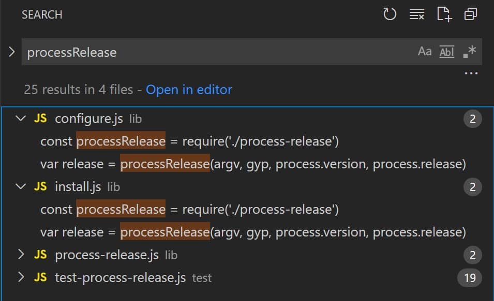This screenshot has height=301, width=494.
Task: Toggle Search Details ellipsis
Action: [471, 74]
